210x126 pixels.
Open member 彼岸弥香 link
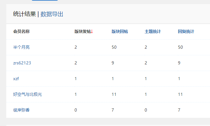[x=21, y=110]
